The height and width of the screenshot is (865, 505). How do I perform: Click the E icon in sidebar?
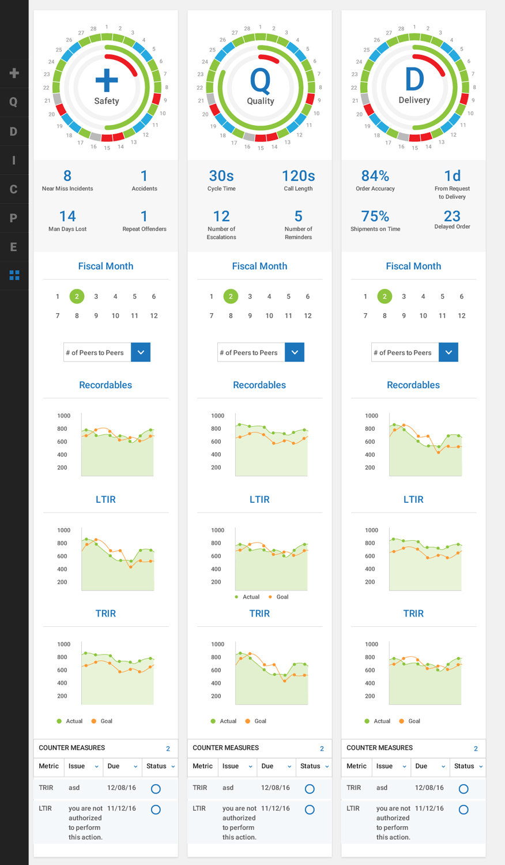(x=14, y=247)
